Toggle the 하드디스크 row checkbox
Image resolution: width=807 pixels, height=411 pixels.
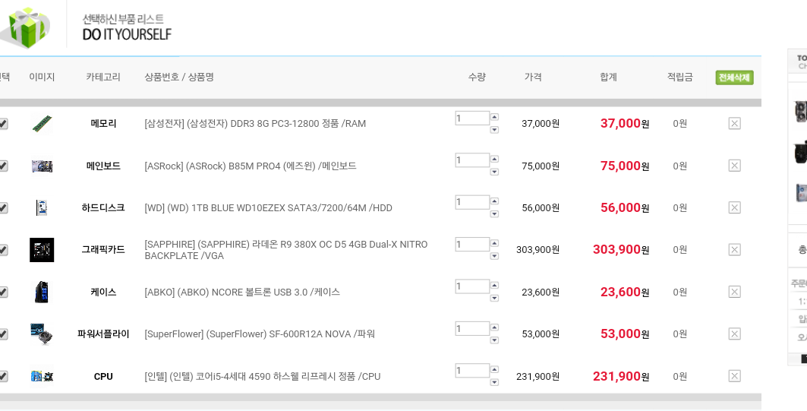tap(3, 208)
